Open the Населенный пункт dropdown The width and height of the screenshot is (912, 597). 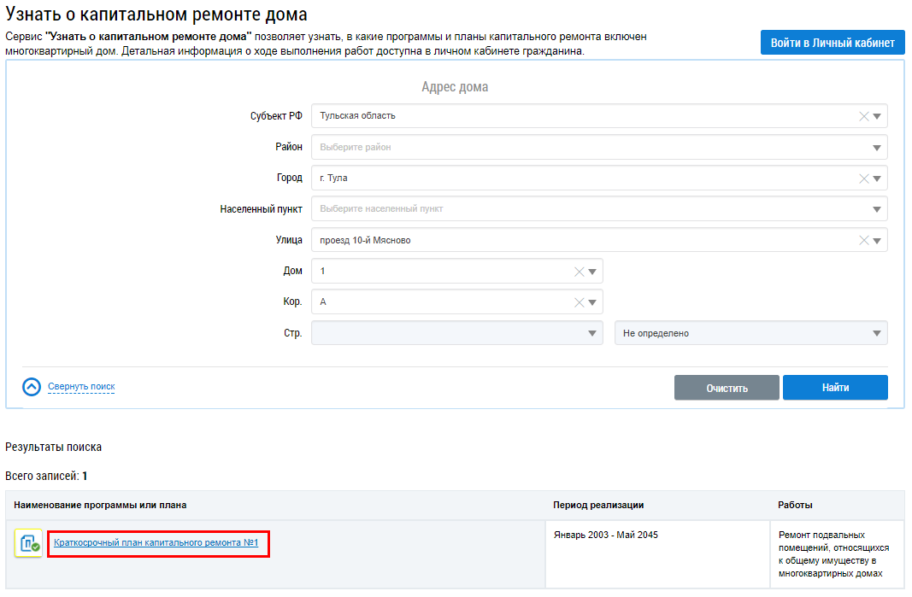(877, 209)
